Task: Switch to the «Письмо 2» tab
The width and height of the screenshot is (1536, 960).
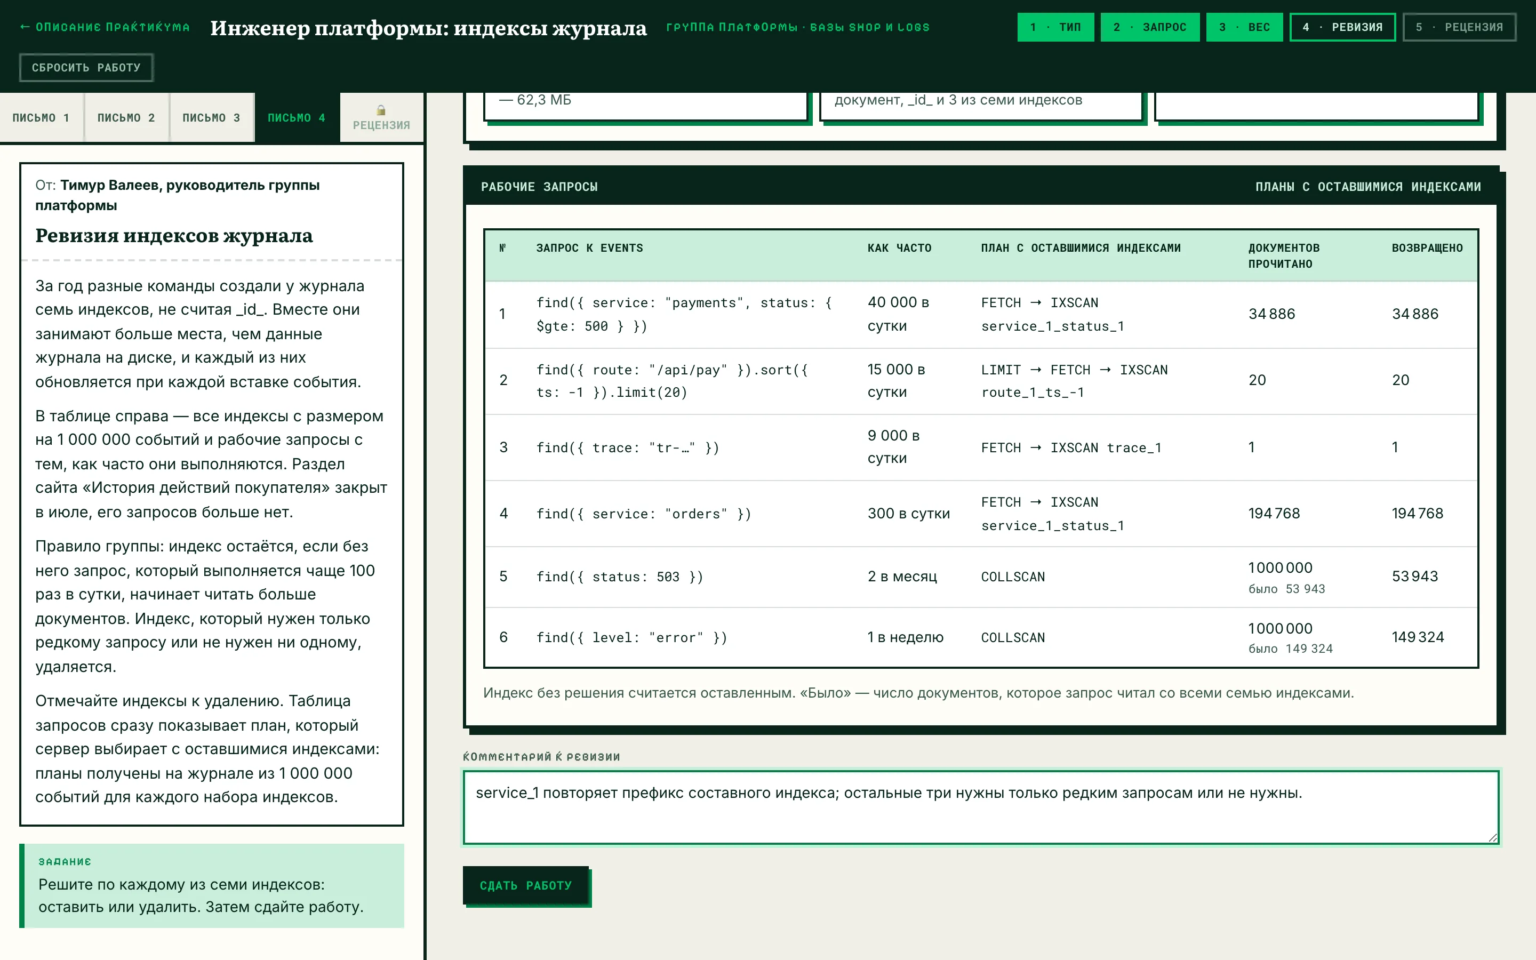Action: pyautogui.click(x=126, y=118)
